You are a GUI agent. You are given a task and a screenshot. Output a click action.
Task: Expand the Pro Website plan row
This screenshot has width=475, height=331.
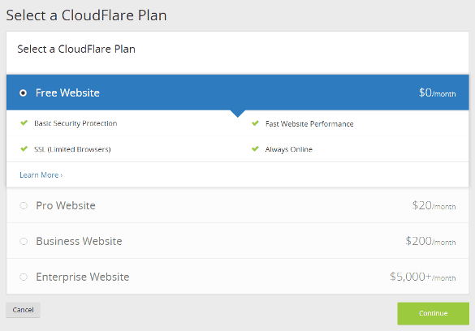(238, 206)
